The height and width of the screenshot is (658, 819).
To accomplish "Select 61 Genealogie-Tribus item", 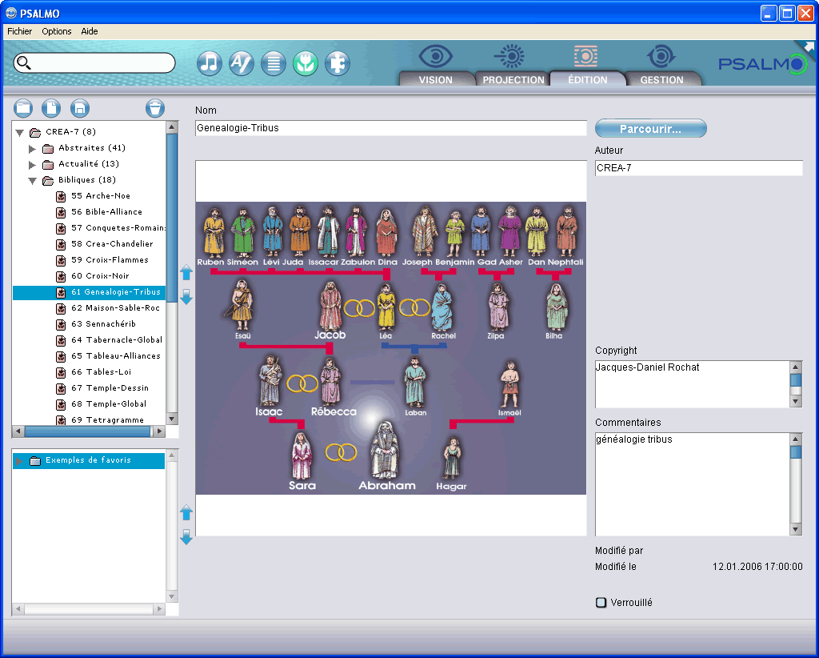I will click(x=116, y=292).
